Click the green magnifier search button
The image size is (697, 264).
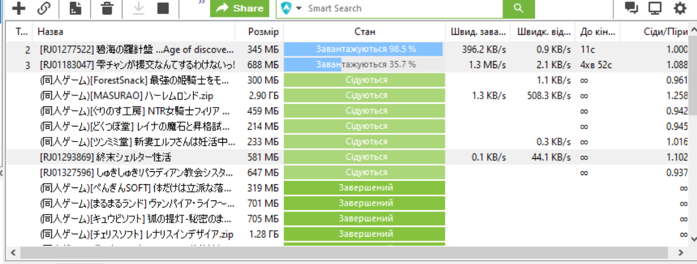(519, 8)
